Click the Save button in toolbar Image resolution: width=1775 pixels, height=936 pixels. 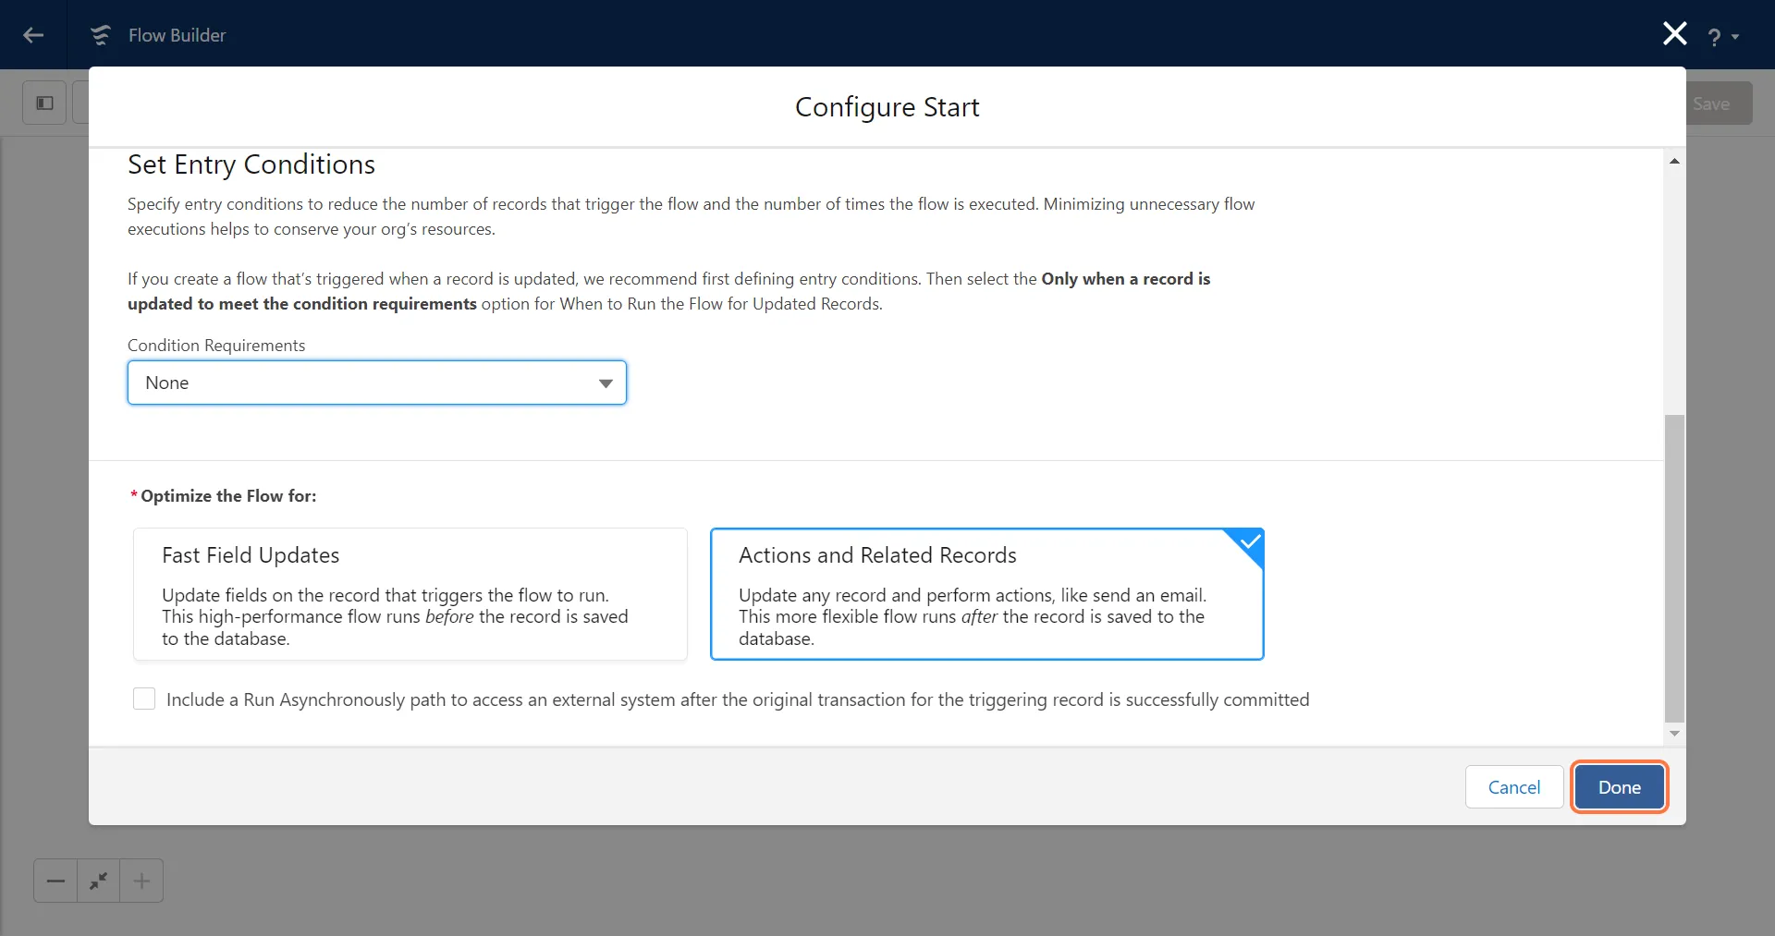(x=1711, y=103)
